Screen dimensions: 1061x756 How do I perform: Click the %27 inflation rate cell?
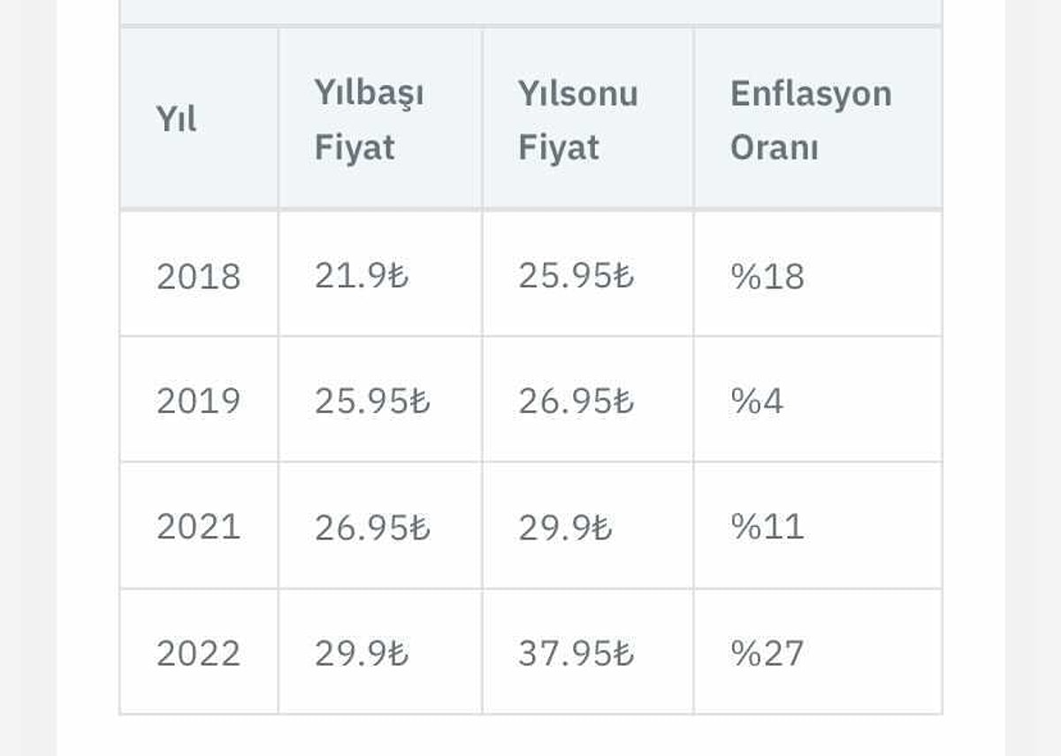click(767, 653)
